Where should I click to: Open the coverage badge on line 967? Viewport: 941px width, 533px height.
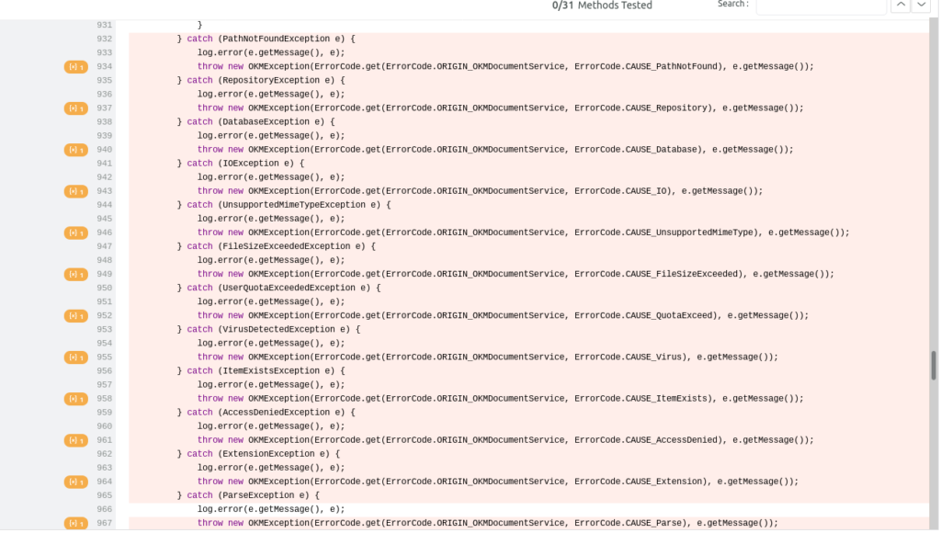(x=74, y=523)
